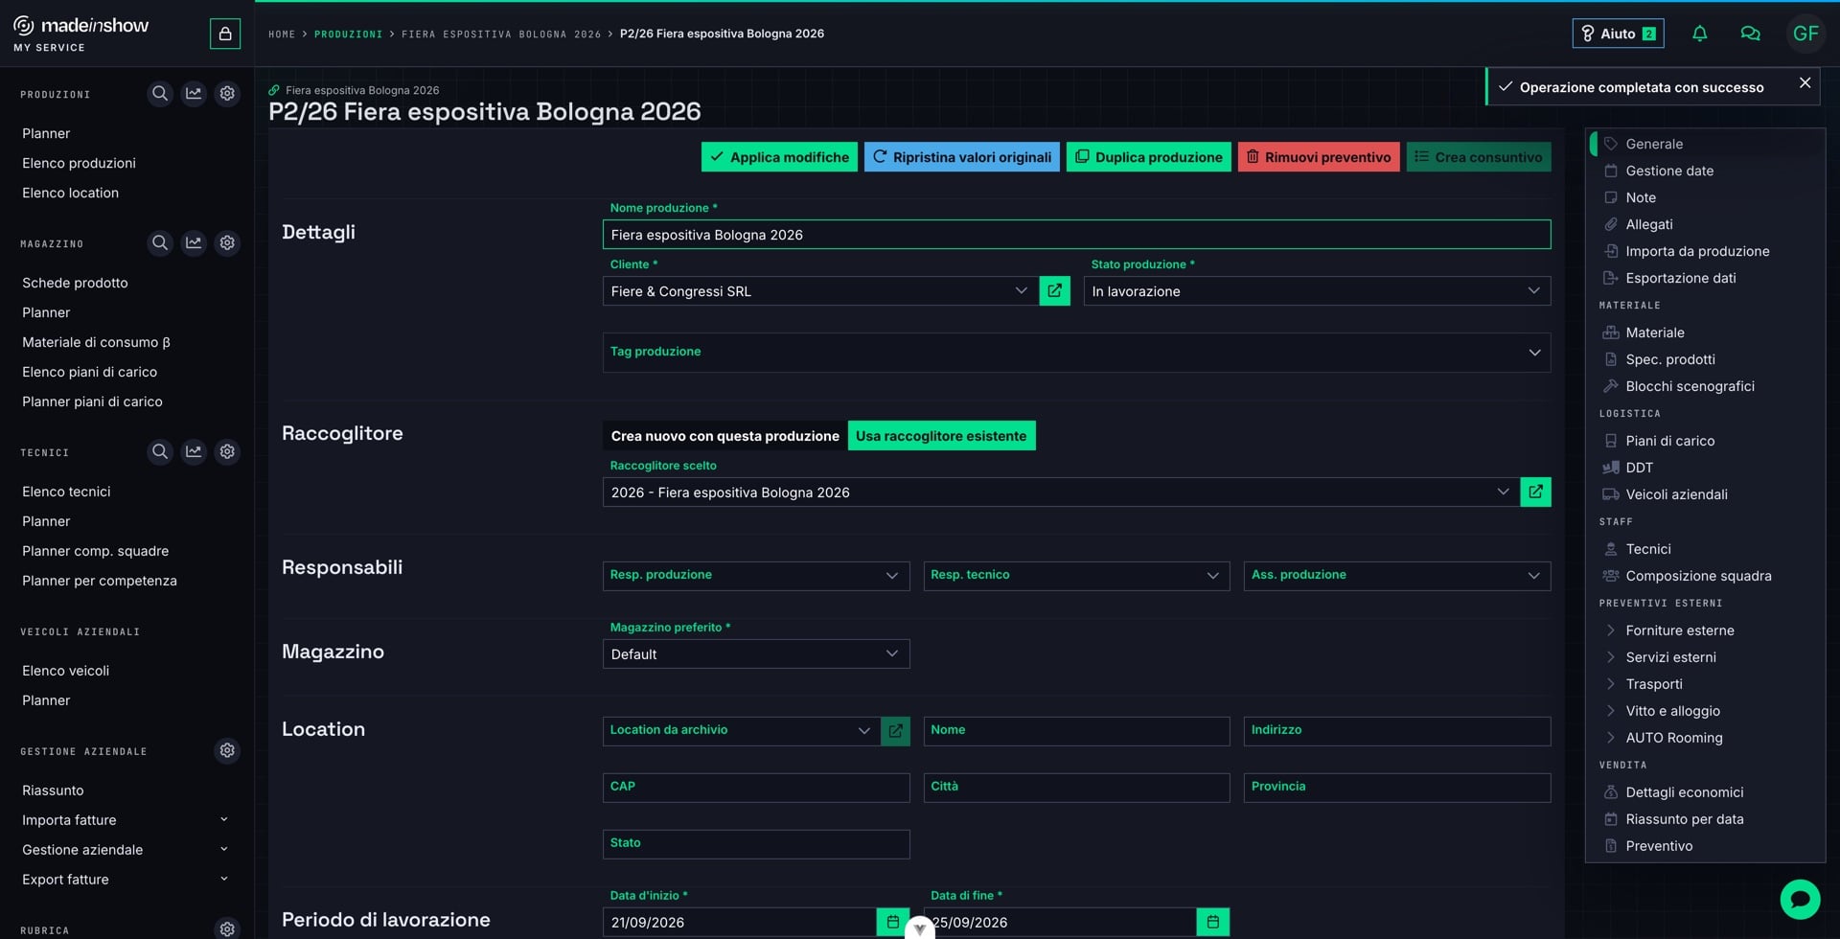Open the live chat support bubble

1800,900
